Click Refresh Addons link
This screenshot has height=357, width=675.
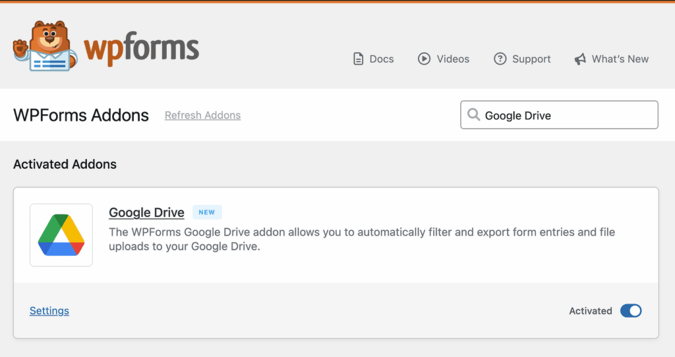pos(203,115)
